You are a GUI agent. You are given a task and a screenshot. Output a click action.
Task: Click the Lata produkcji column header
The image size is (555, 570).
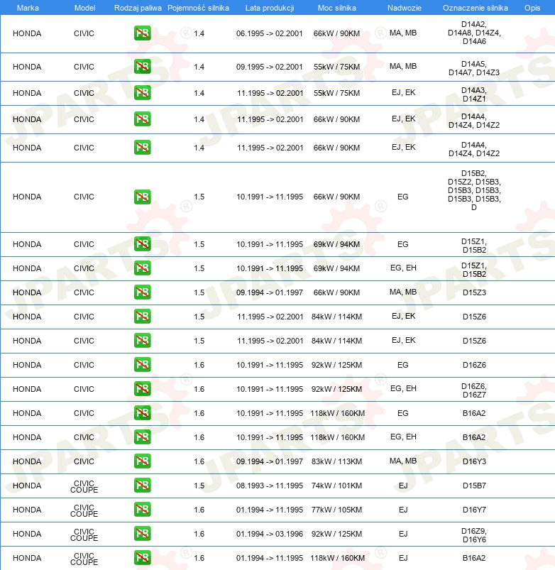[x=270, y=7]
